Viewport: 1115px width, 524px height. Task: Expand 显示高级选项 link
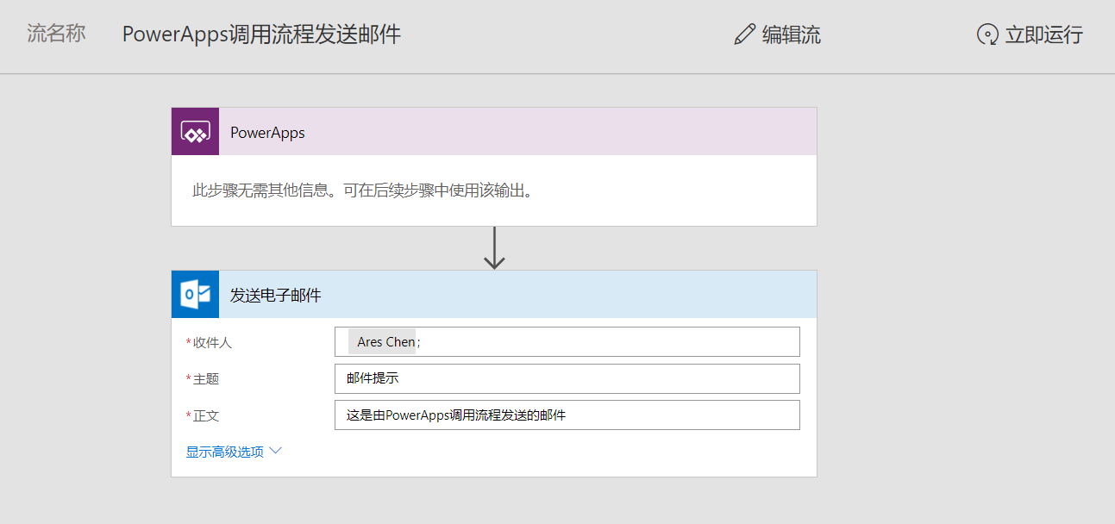(225, 452)
